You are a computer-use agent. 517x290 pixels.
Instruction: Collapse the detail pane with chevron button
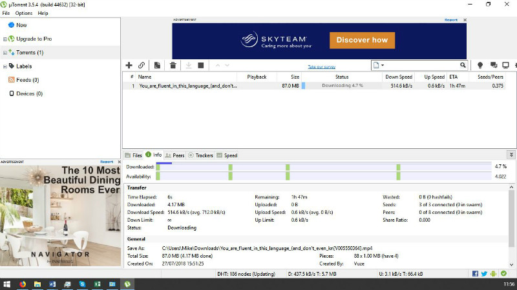[511, 155]
